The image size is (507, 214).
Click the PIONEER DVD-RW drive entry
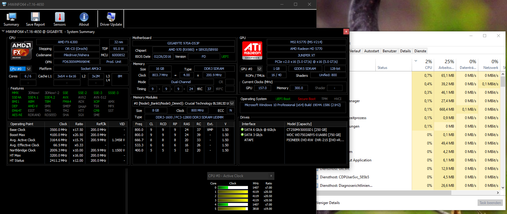(x=315, y=140)
